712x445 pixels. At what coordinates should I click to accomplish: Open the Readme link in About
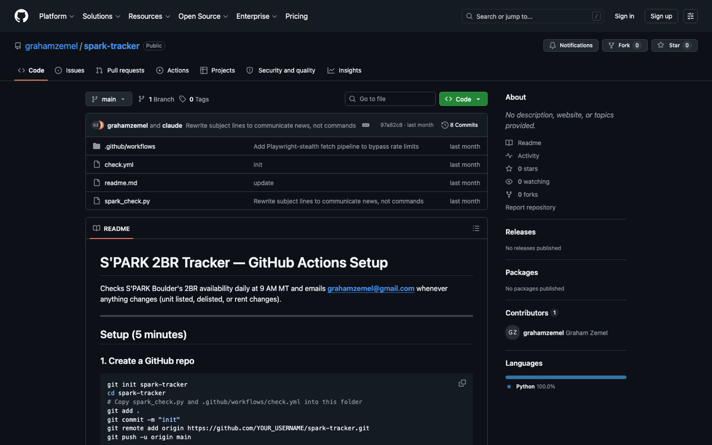[523, 143]
